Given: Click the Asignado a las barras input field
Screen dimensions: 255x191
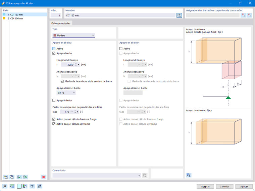Looking at the screenshot, I should [213, 15].
